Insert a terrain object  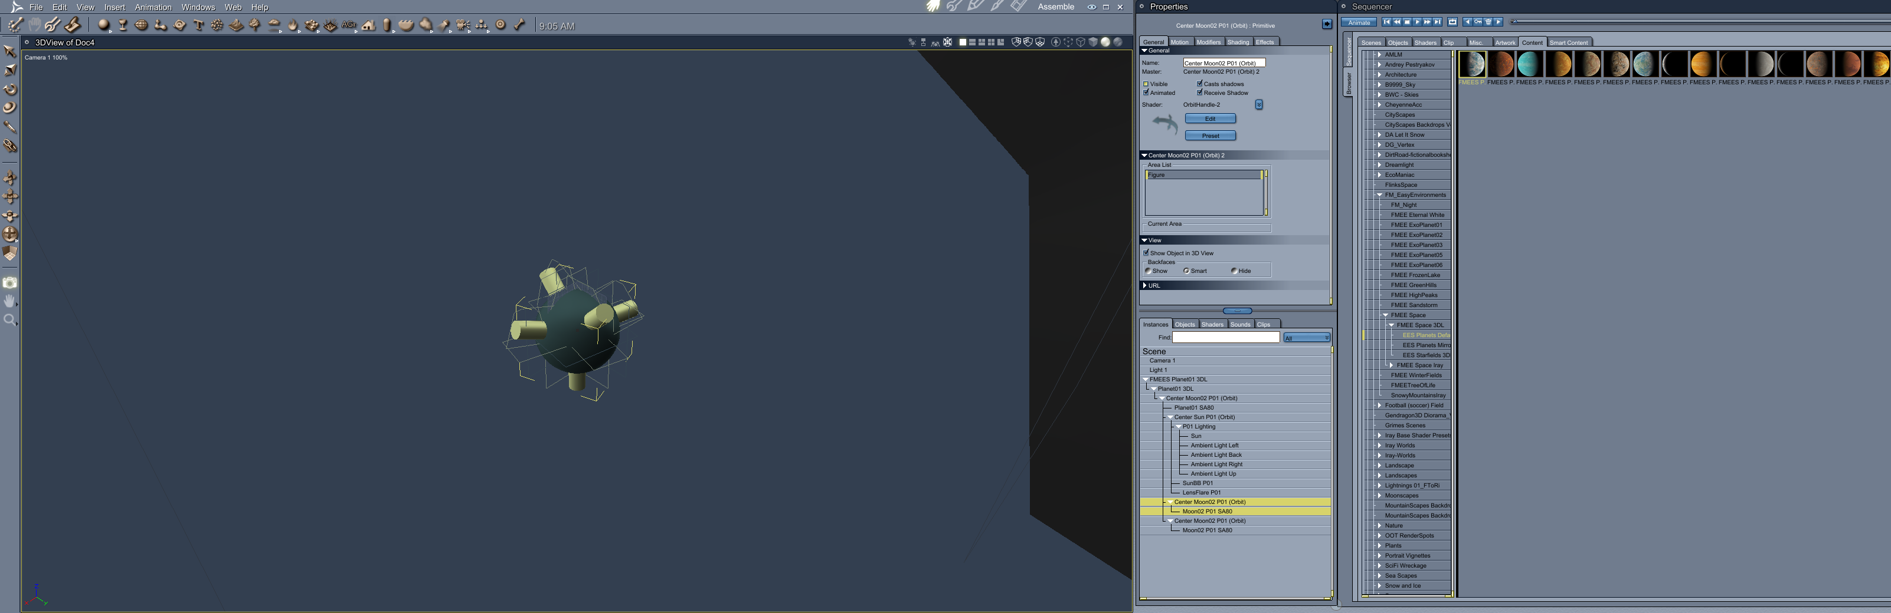point(236,25)
